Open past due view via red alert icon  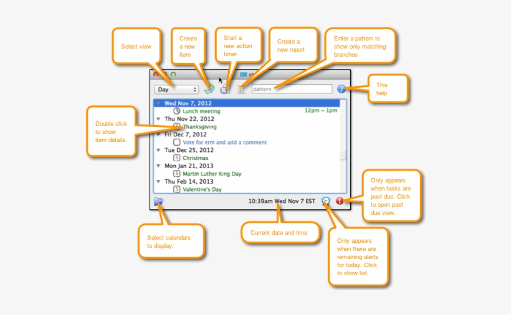coord(340,201)
